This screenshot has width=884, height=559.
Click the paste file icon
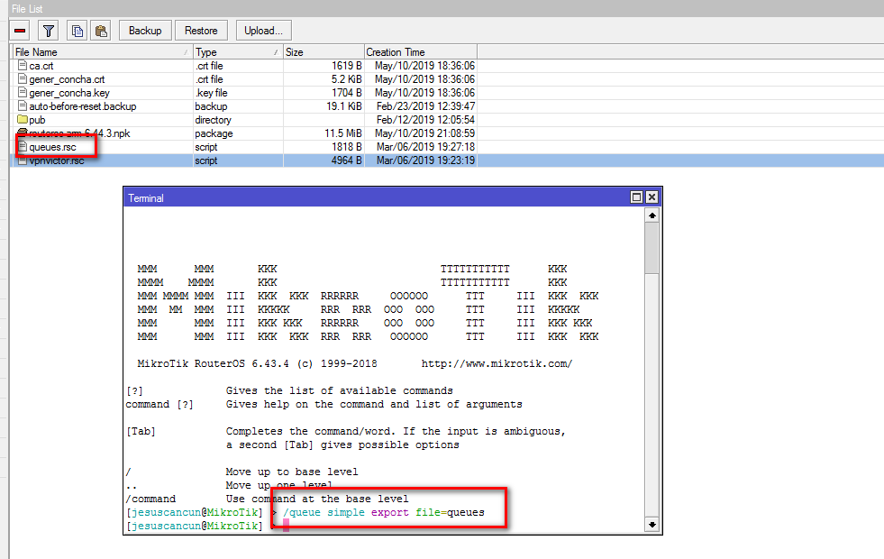coord(101,31)
